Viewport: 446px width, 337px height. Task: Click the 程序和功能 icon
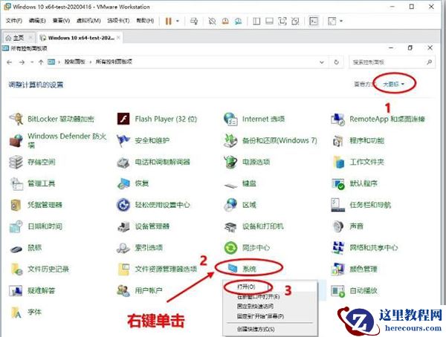click(337, 140)
